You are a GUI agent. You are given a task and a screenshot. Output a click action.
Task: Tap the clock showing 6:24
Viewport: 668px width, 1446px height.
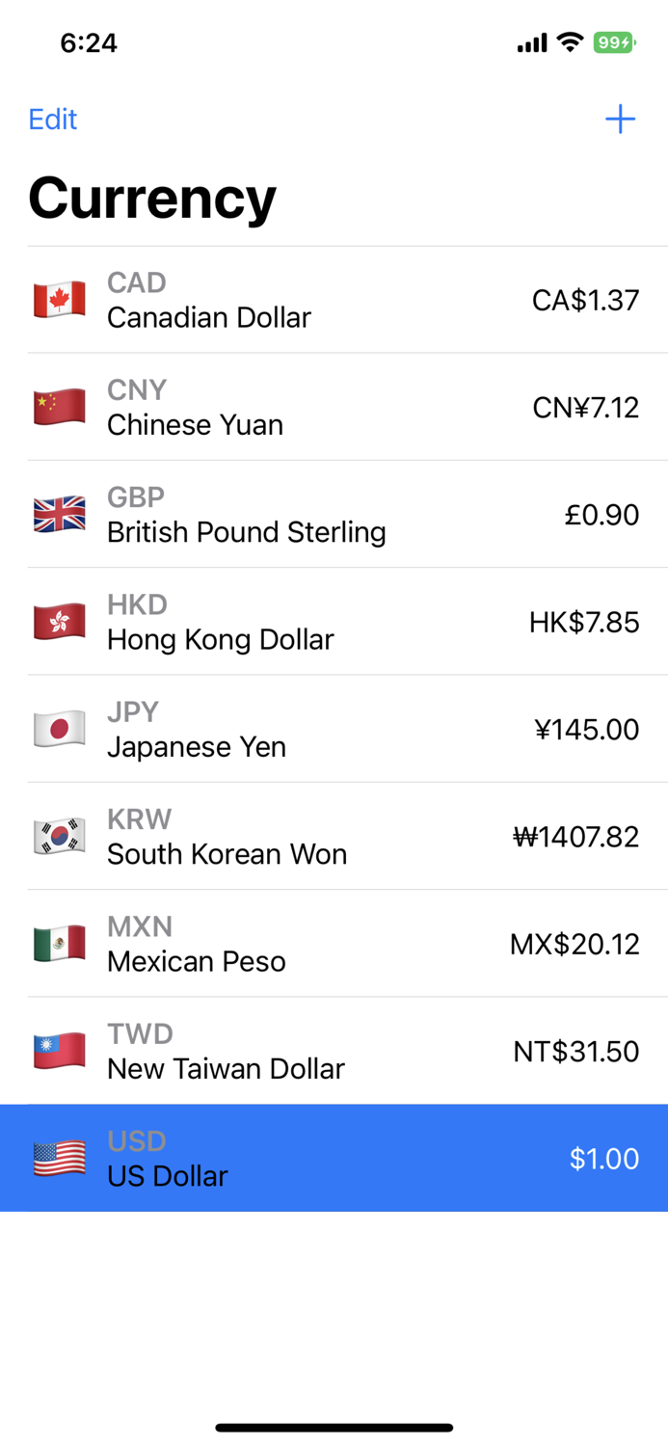[90, 42]
